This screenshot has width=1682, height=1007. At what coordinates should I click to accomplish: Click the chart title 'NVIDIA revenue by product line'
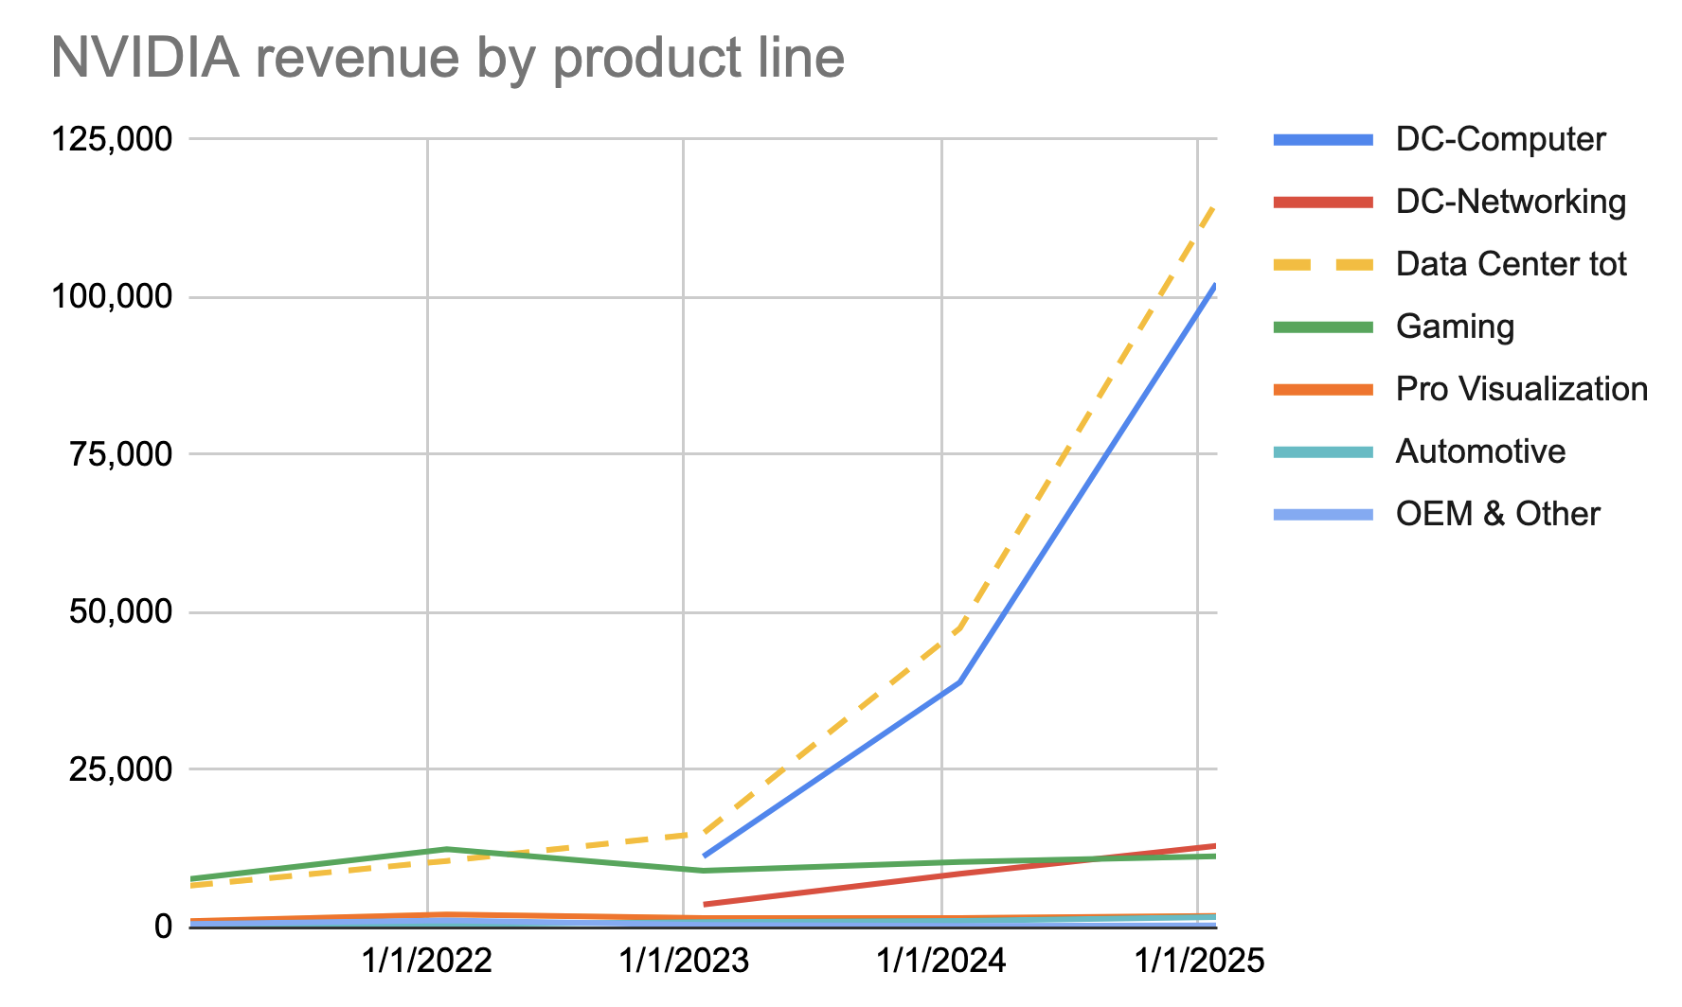click(447, 57)
